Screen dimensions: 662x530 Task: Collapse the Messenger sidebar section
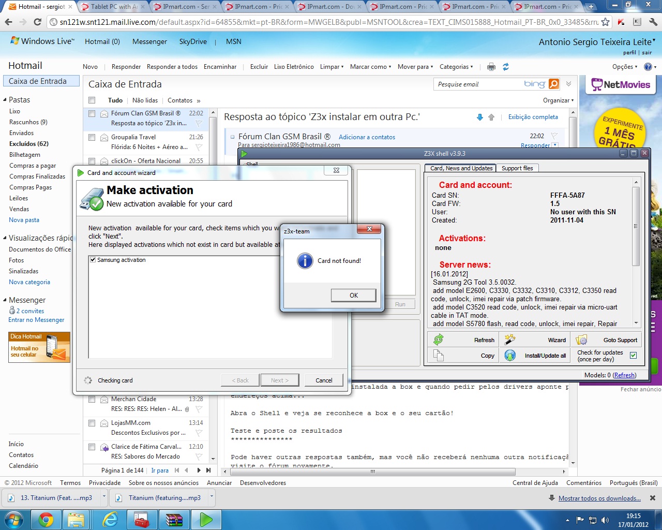click(5, 300)
